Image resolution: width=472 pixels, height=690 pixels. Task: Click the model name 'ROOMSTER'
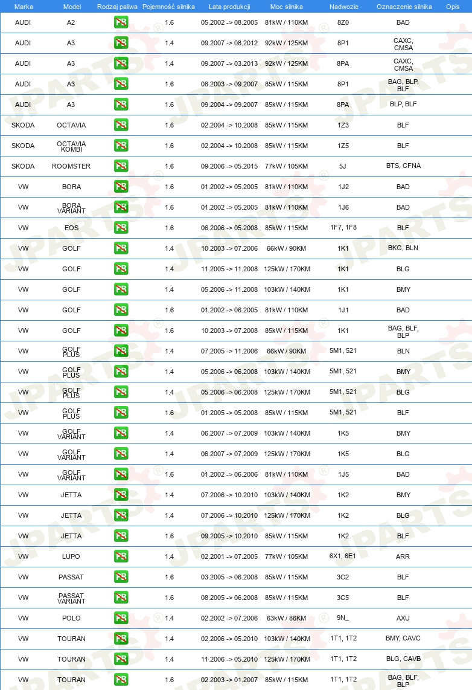point(71,166)
